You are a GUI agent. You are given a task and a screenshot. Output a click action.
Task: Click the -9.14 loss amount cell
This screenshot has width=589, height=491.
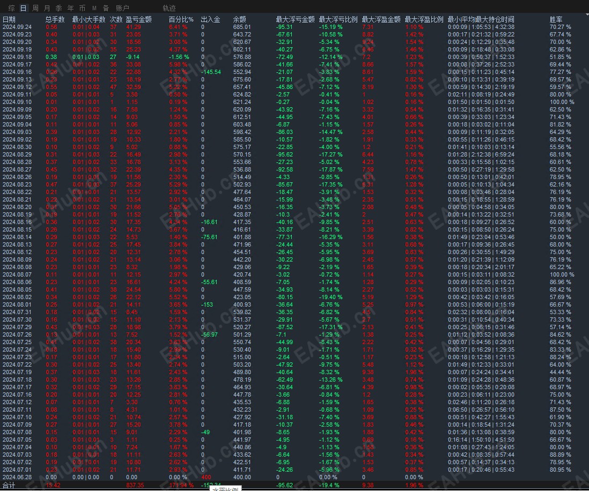pyautogui.click(x=132, y=57)
